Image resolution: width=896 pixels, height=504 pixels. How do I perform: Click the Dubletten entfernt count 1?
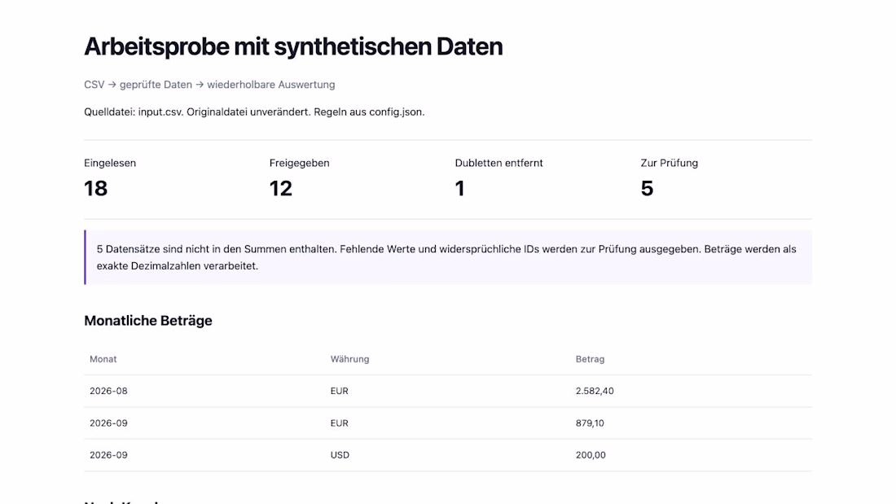(x=459, y=189)
